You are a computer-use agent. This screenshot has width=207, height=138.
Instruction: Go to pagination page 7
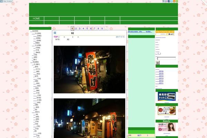[x=95, y=28]
